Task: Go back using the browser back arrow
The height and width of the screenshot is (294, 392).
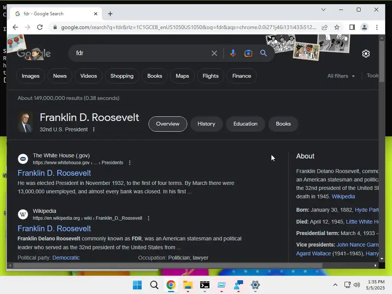Action: coord(15,27)
